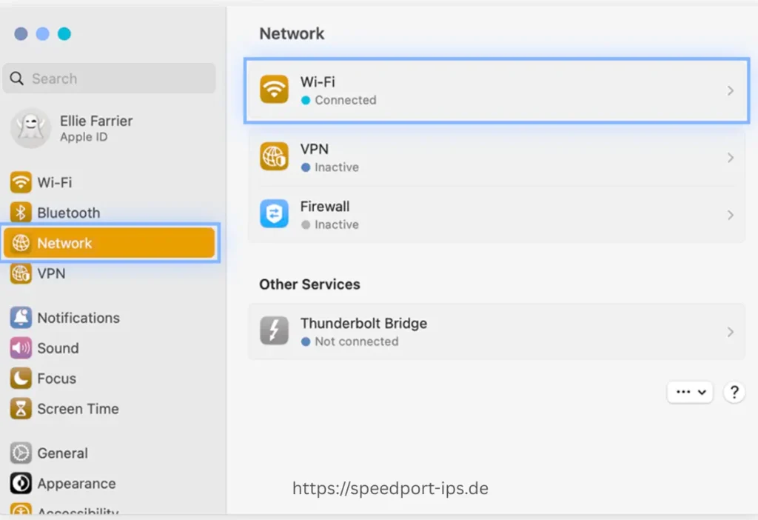Click inside the Search field
Image resolution: width=758 pixels, height=520 pixels.
coord(109,78)
